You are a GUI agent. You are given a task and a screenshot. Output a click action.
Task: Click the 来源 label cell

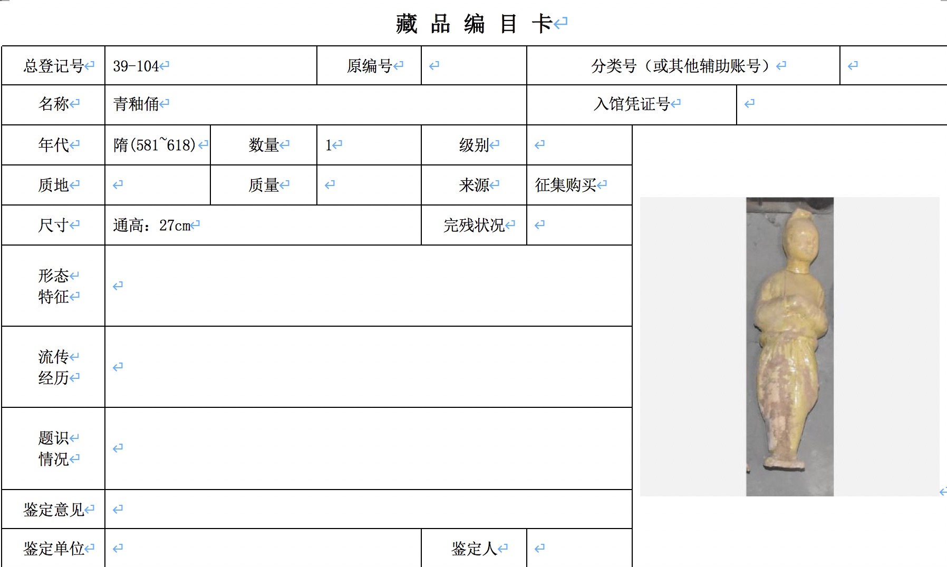(474, 184)
